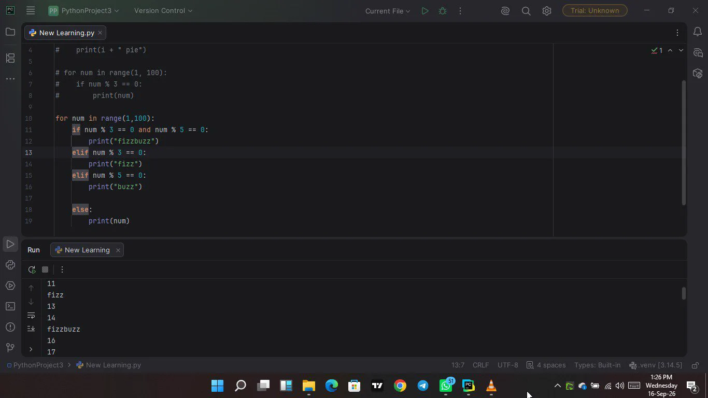Open the main hamburger menu
This screenshot has width=708, height=398.
tap(31, 10)
